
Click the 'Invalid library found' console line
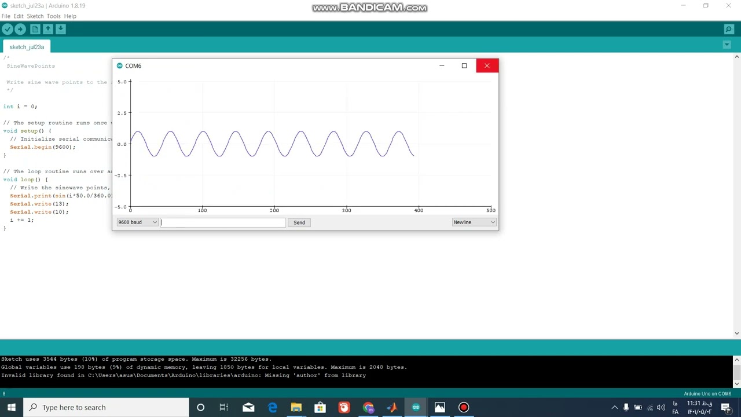point(184,375)
